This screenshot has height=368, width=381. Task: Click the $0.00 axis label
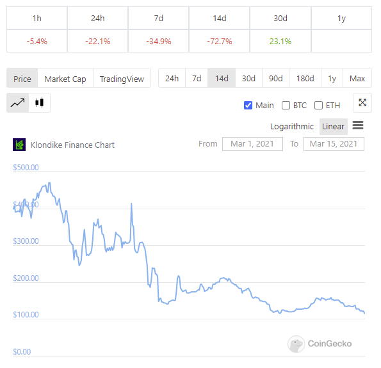pyautogui.click(x=22, y=352)
